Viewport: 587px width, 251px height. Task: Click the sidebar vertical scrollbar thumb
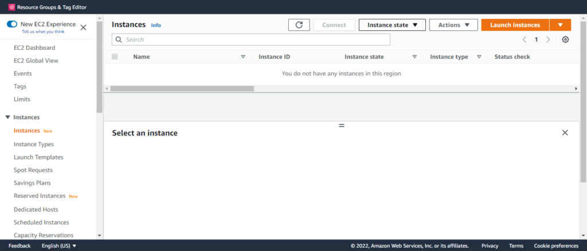(x=99, y=67)
